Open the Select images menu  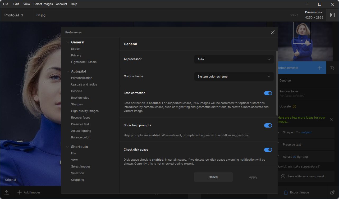43,4
